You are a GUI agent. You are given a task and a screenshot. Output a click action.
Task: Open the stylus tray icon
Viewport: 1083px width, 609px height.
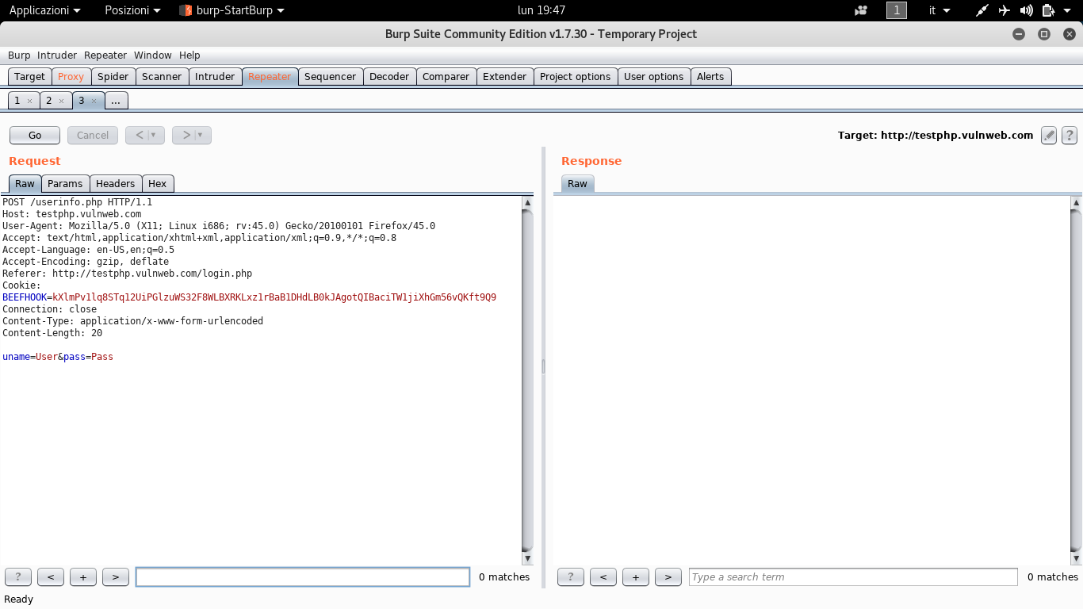(982, 10)
